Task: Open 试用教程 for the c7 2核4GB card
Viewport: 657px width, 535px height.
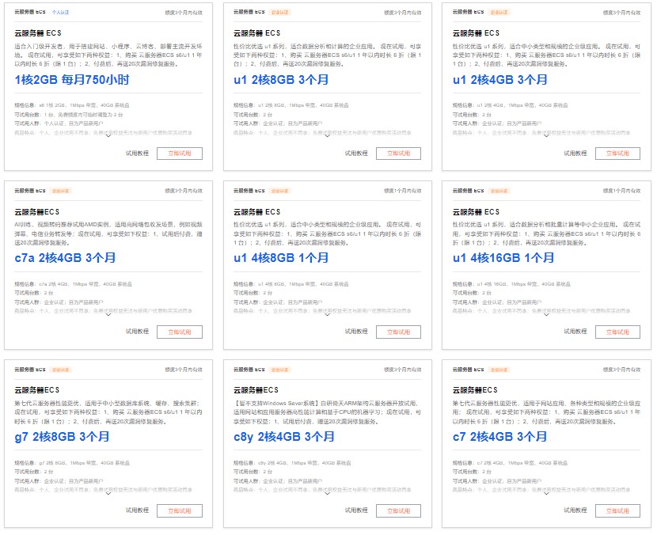Action: (x=575, y=510)
